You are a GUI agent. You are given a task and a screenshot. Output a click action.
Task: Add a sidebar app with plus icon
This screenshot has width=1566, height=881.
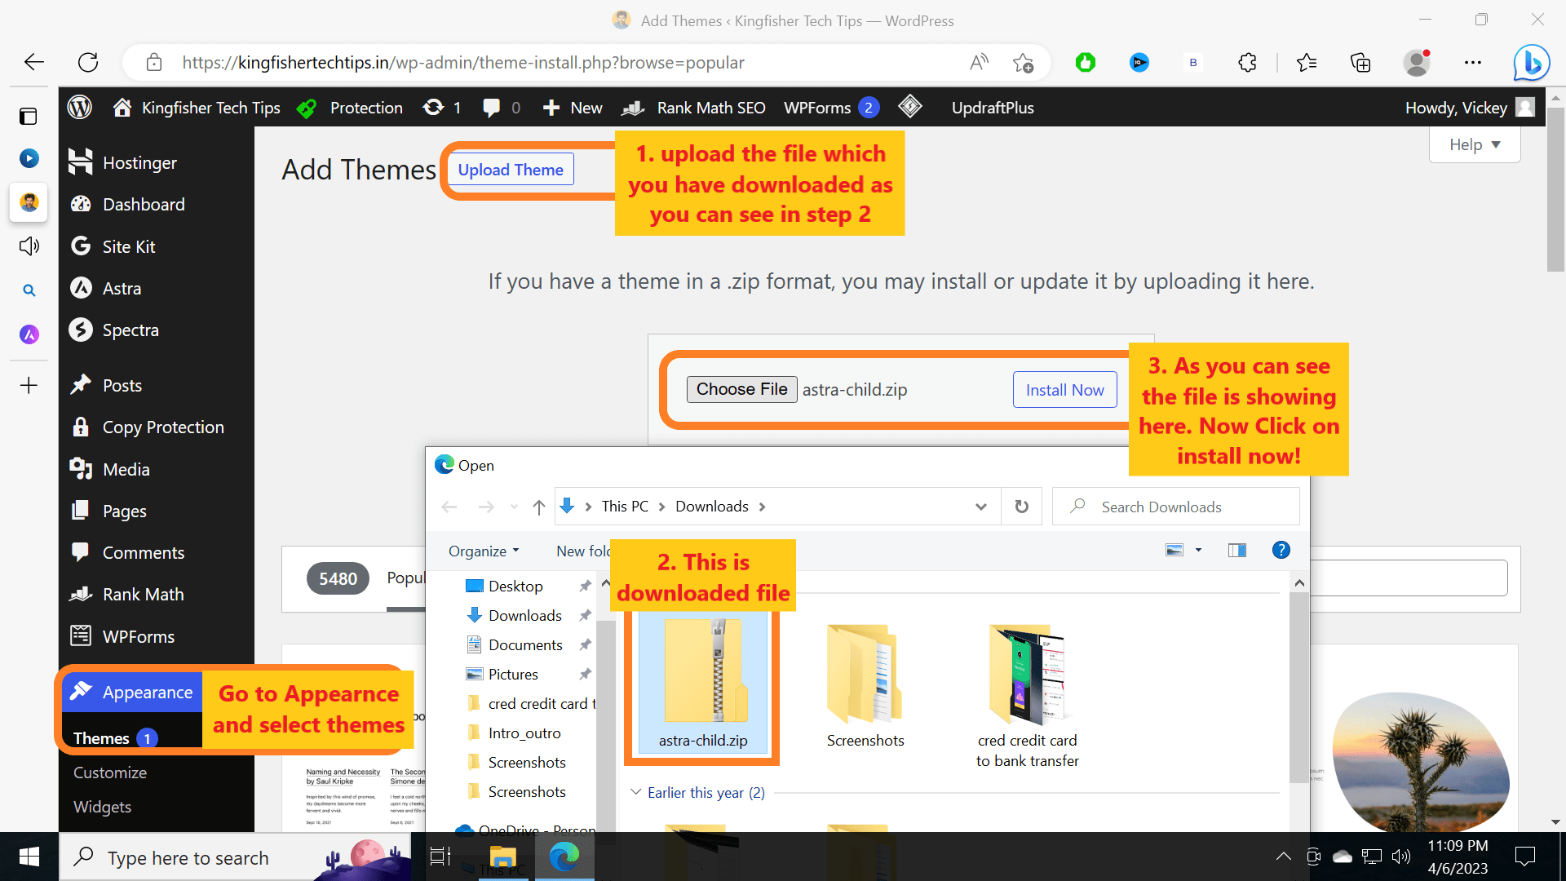click(x=29, y=385)
